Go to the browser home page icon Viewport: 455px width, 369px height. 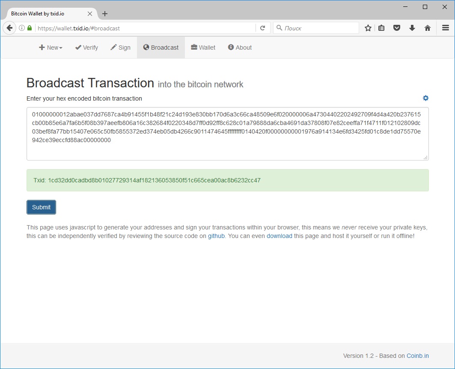coord(428,28)
